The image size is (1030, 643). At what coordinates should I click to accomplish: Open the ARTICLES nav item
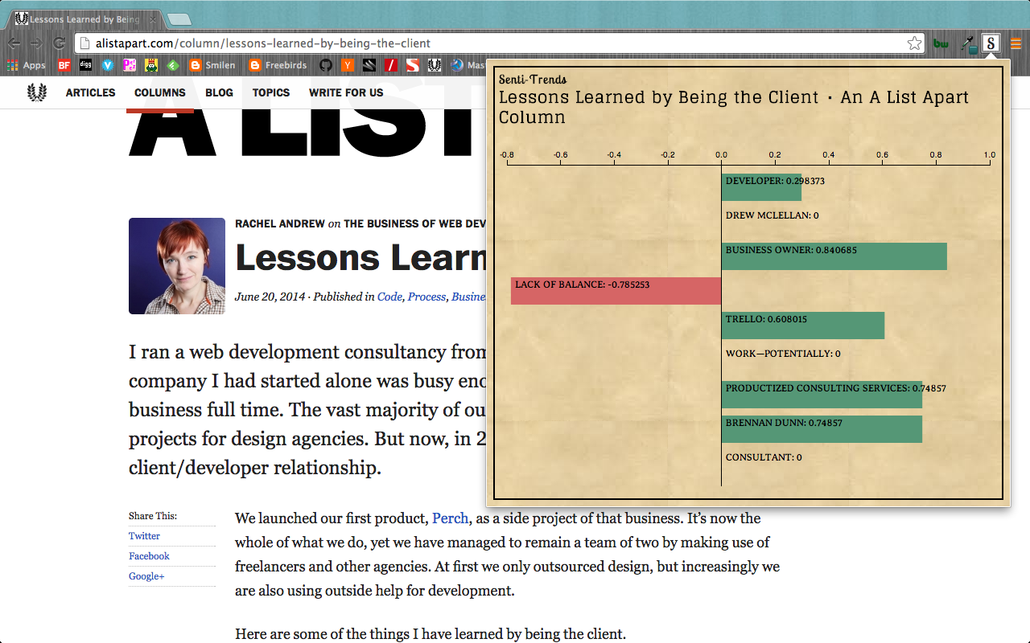[x=90, y=92]
